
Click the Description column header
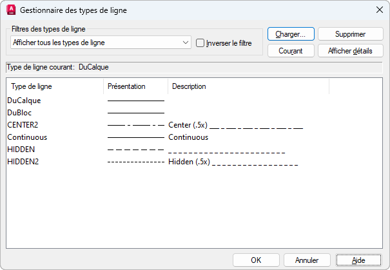click(248, 86)
